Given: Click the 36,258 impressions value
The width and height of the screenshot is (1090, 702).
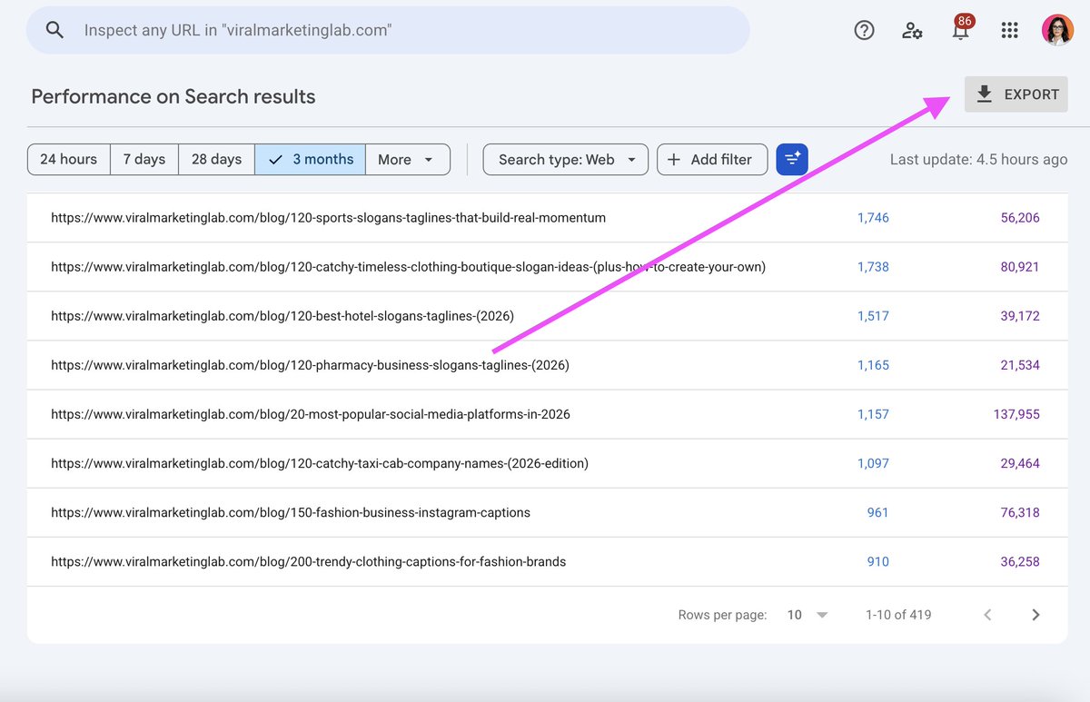Looking at the screenshot, I should (x=1020, y=561).
